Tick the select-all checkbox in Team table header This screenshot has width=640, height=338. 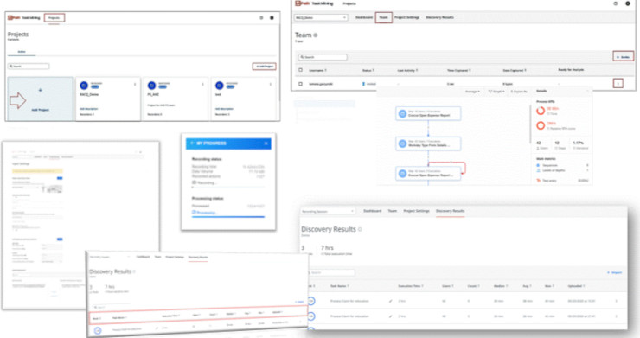click(300, 70)
